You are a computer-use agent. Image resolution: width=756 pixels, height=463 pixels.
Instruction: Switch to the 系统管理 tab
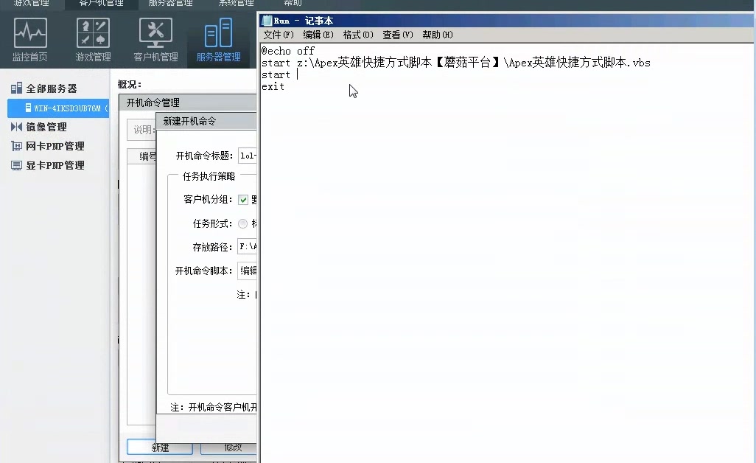[235, 3]
